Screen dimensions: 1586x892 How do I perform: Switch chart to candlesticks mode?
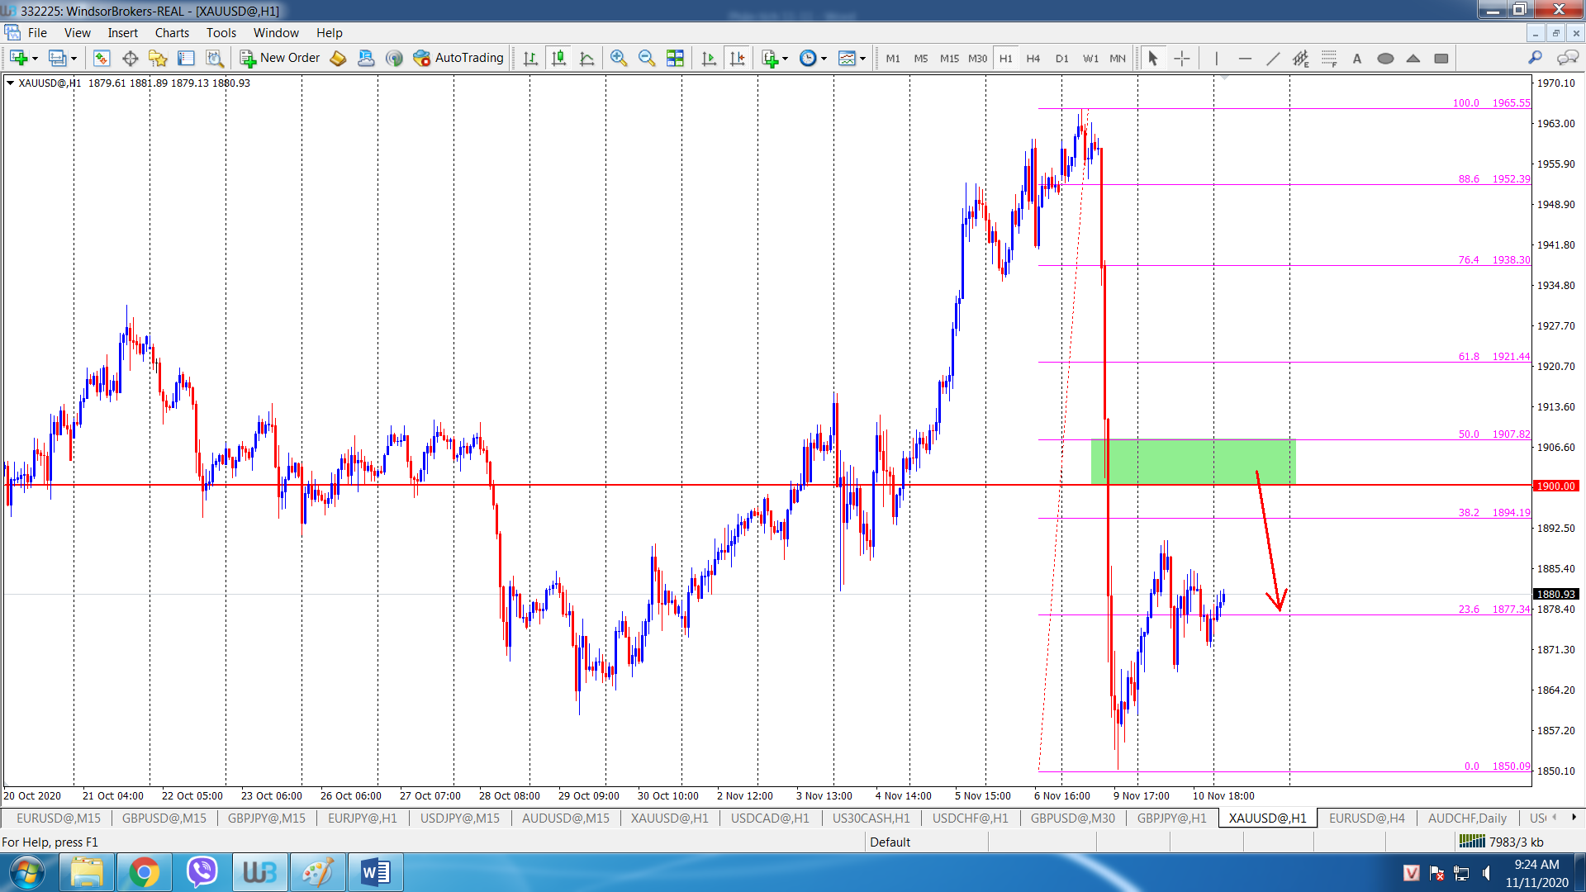(x=559, y=58)
